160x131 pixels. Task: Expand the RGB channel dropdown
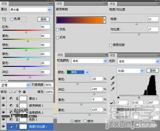click(x=130, y=71)
